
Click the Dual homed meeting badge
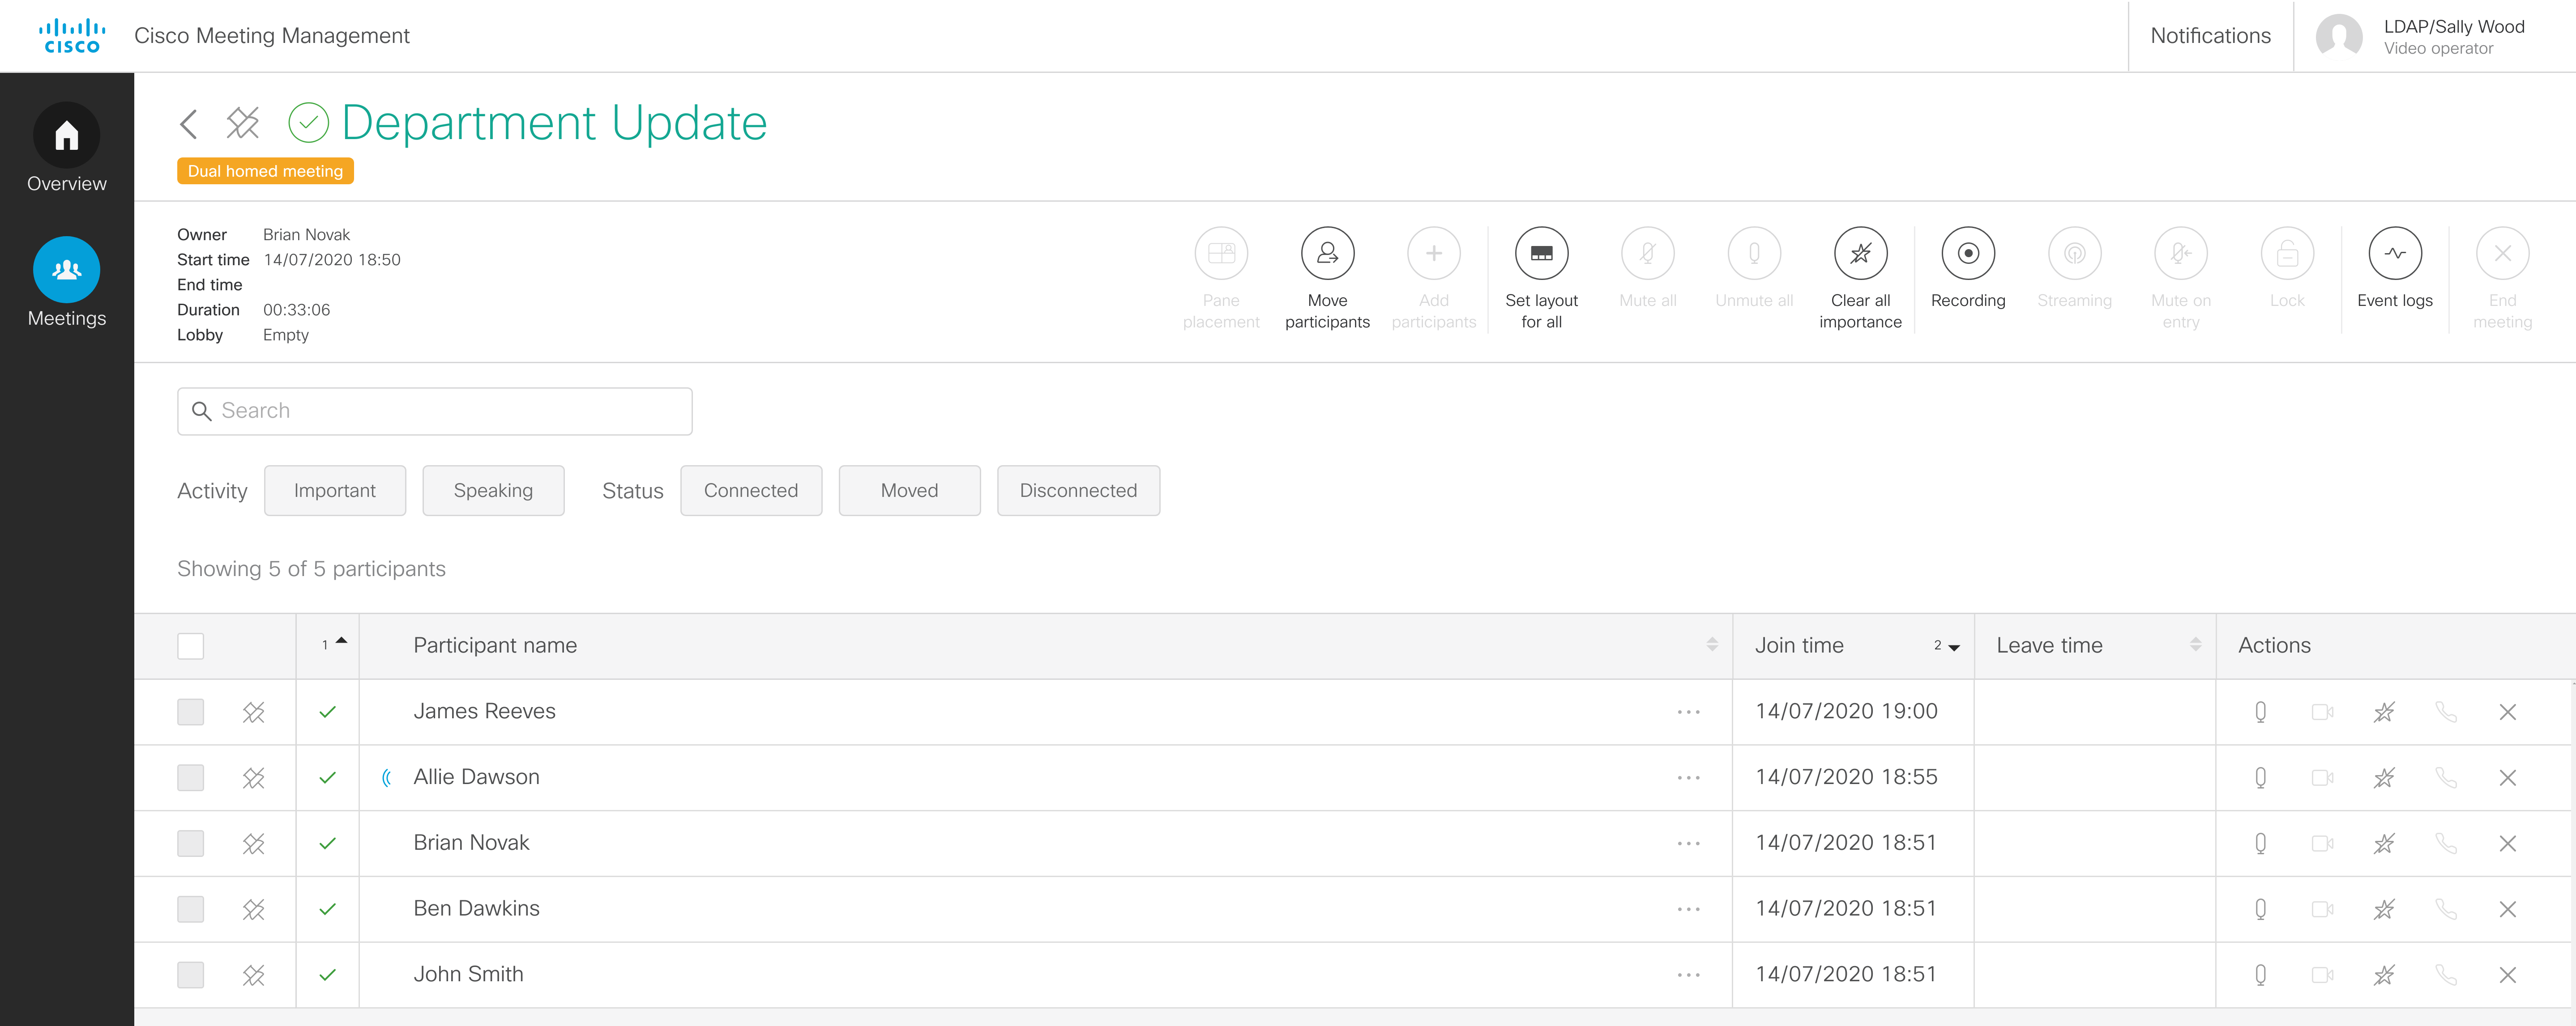click(265, 171)
